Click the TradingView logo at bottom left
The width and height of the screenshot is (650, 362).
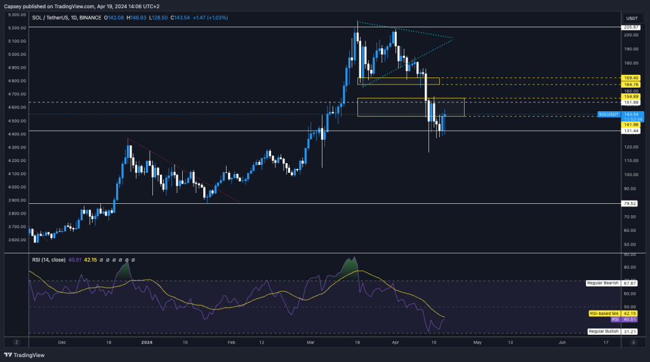pos(22,355)
